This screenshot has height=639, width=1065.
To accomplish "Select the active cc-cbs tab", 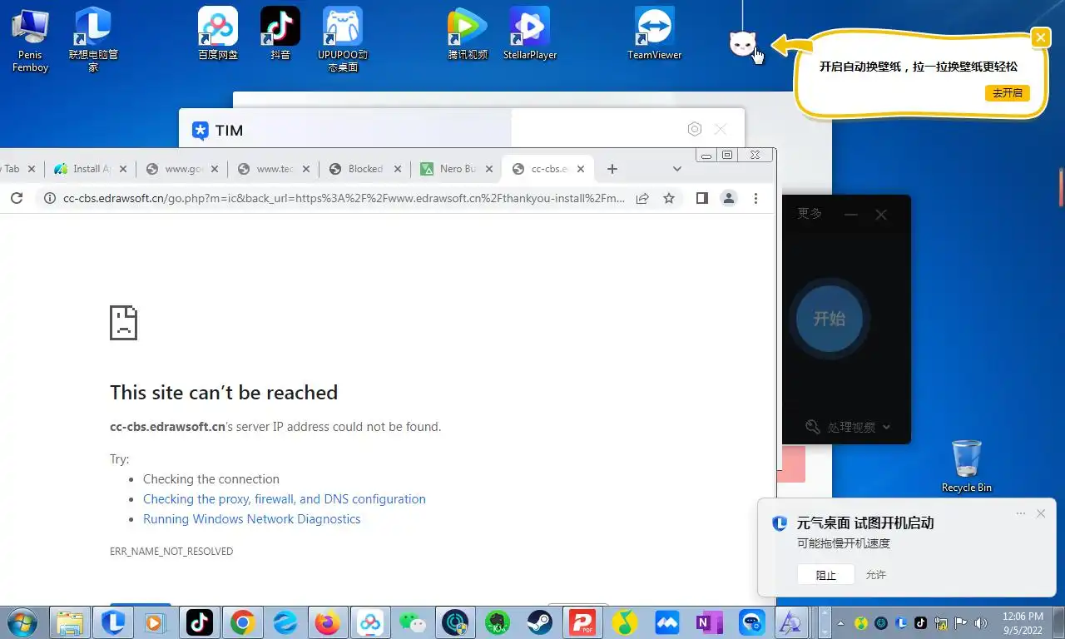I will pos(547,169).
